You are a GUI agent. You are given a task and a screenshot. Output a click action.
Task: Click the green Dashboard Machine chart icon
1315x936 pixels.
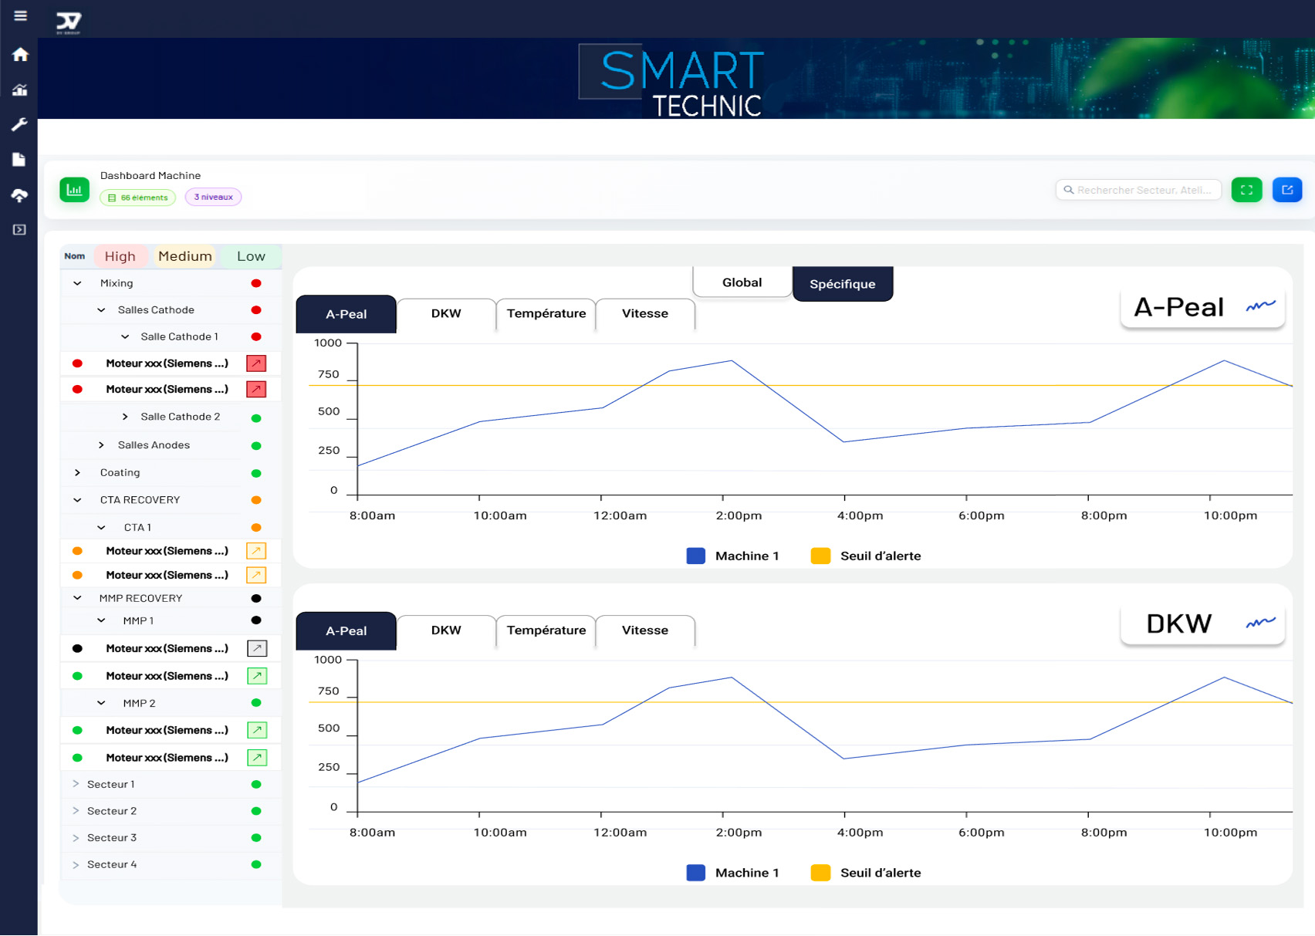[x=75, y=190]
